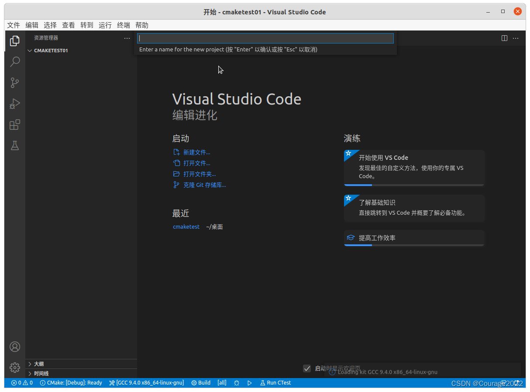
Task: Open the Source Control view
Action: point(15,83)
